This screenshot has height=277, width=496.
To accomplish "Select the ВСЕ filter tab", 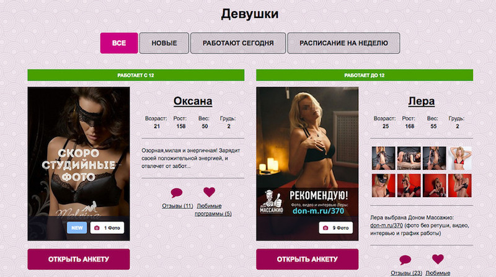I will pyautogui.click(x=119, y=43).
